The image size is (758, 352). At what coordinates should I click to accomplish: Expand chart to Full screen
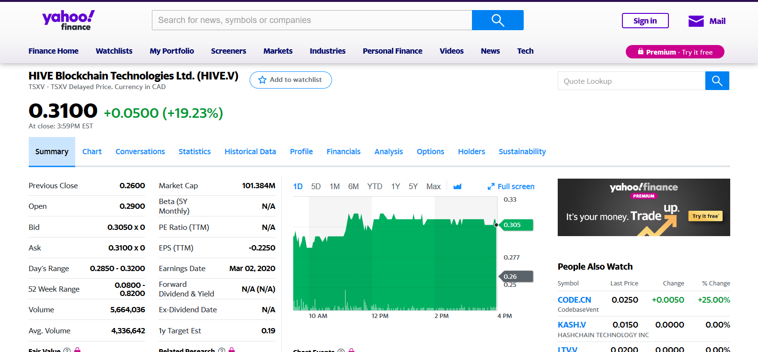[511, 186]
